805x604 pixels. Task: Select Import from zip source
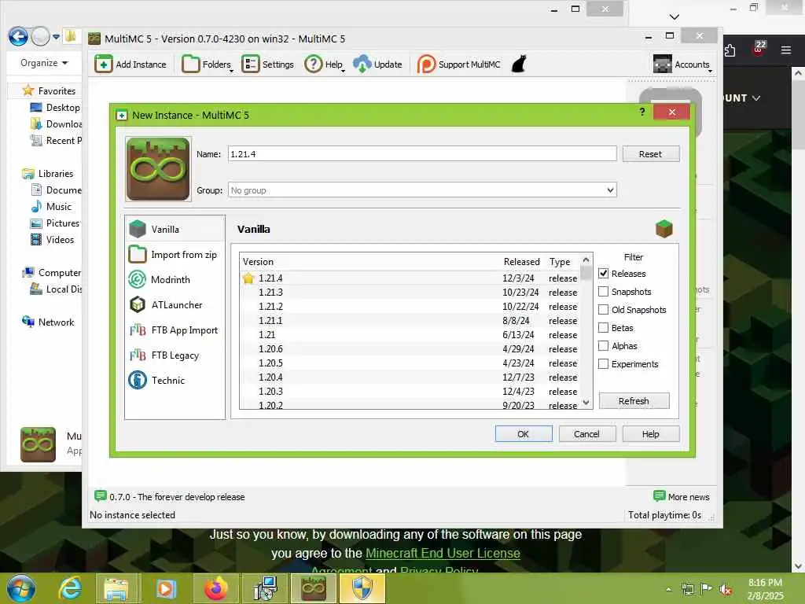tap(175, 254)
